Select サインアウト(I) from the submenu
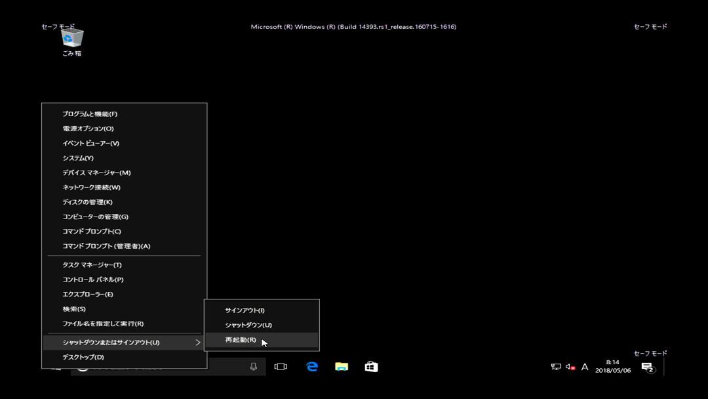708x399 pixels. [x=245, y=310]
